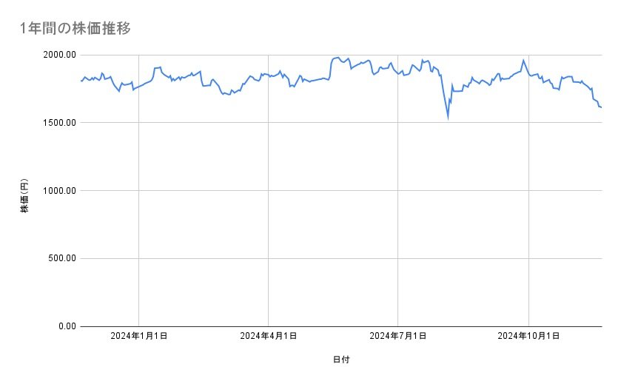
Task: Click the leftmost start of the price line
Action: click(x=81, y=81)
